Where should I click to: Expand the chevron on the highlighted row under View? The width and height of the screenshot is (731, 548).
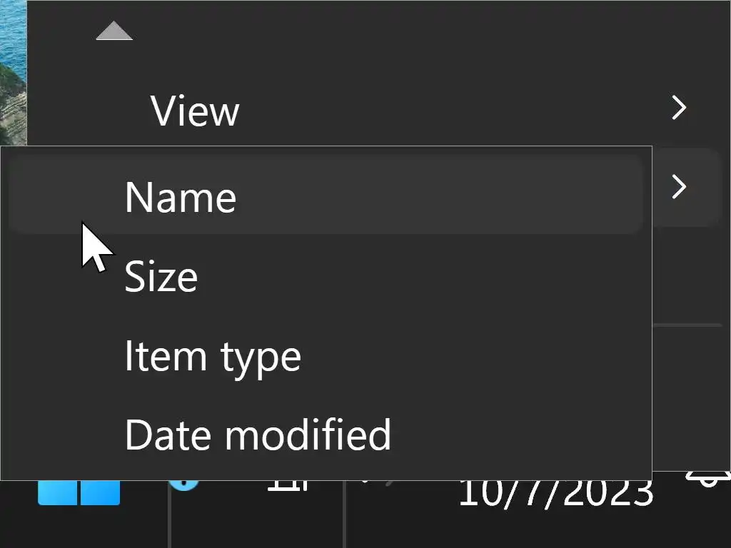pos(679,188)
